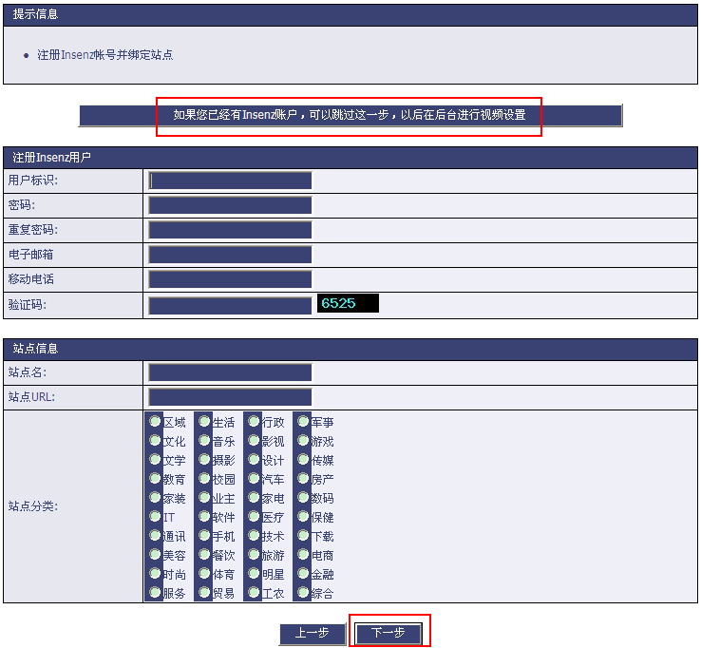Screen dimensions: 701x648
Task: Pick the 游戏 category option
Action: click(x=303, y=441)
